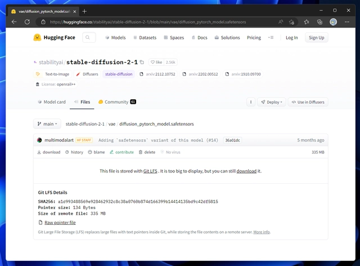Select the stable-diffusion tag
Image resolution: width=360 pixels, height=266 pixels.
click(119, 74)
